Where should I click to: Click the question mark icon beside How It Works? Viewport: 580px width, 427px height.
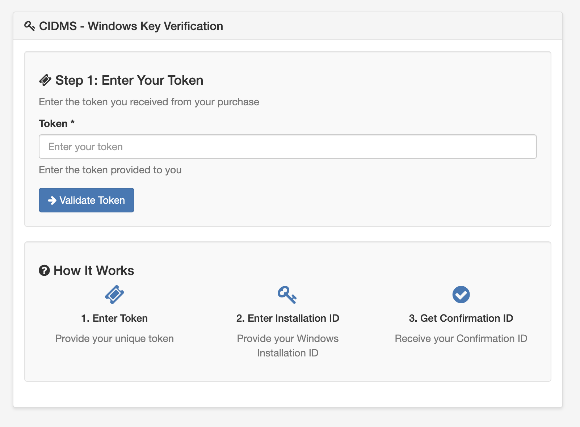point(44,270)
